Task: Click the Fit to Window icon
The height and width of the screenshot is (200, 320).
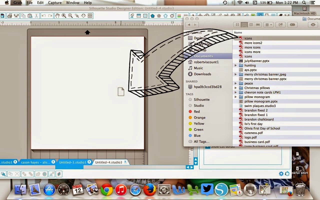Action: (x=90, y=16)
